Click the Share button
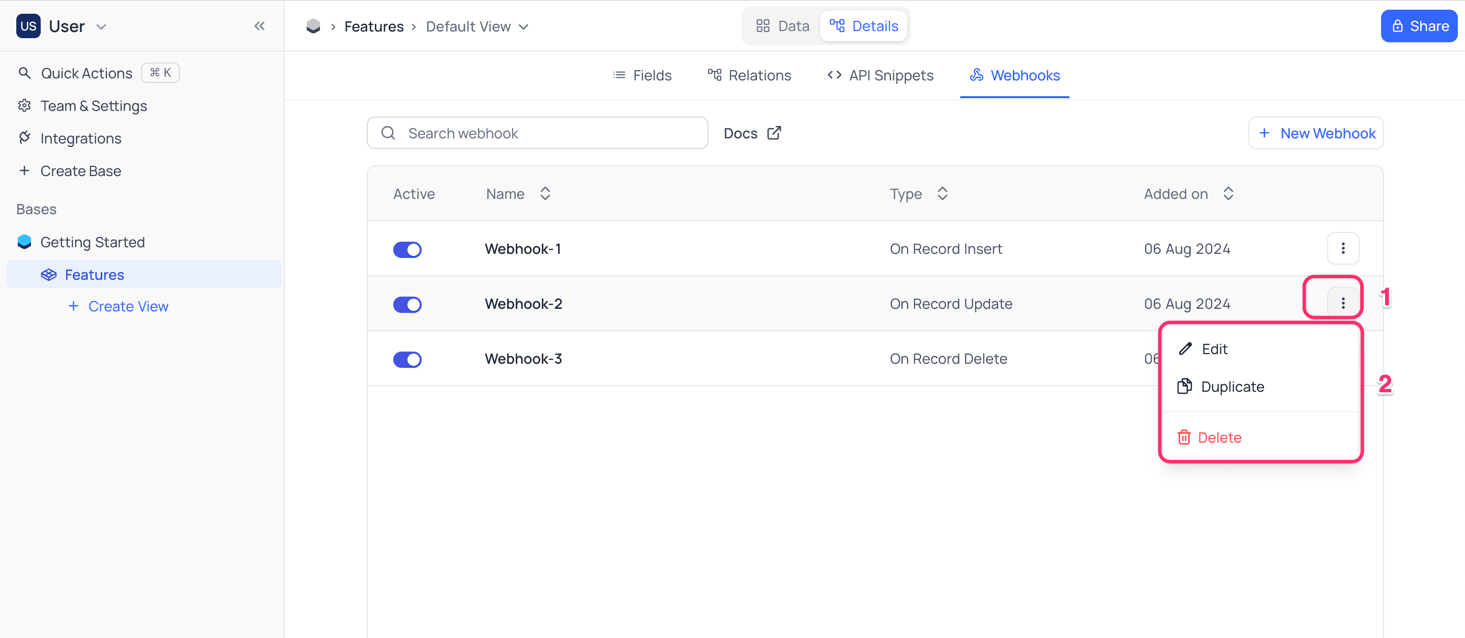1465x638 pixels. [1418, 25]
